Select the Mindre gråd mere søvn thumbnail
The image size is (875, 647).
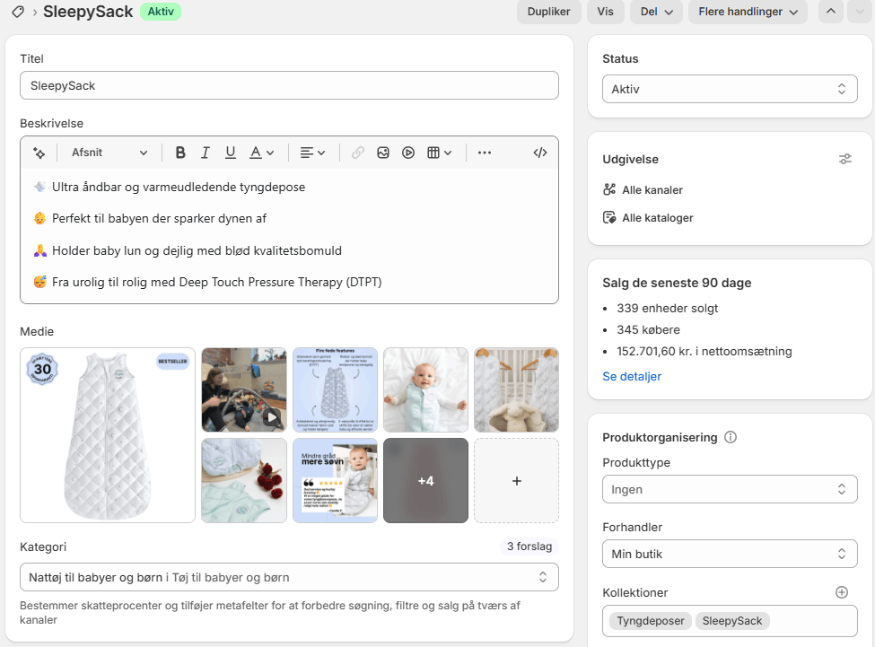(335, 481)
